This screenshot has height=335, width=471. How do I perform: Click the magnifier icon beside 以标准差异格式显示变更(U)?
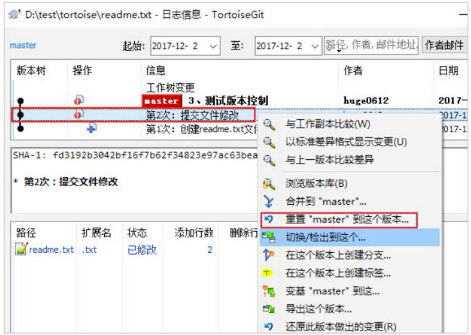click(269, 142)
